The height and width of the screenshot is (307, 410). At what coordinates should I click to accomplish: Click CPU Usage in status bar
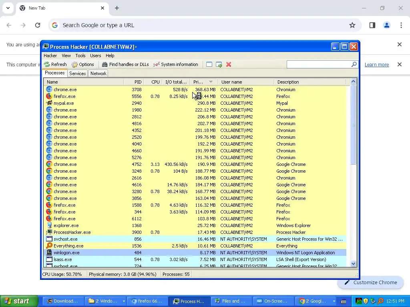click(62, 274)
